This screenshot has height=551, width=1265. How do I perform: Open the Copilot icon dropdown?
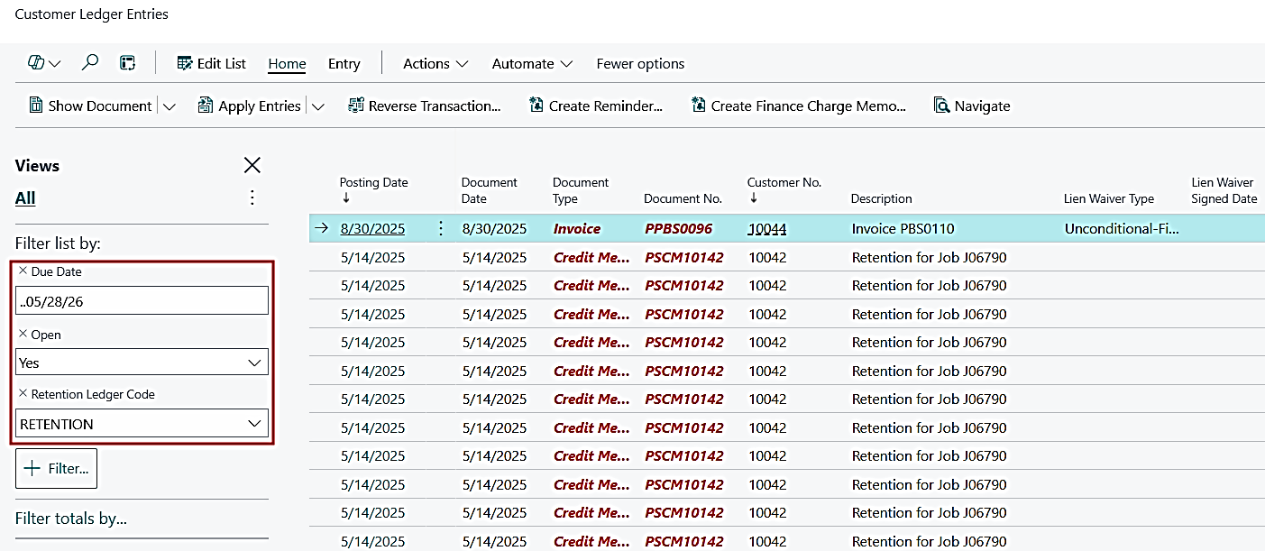tap(44, 63)
